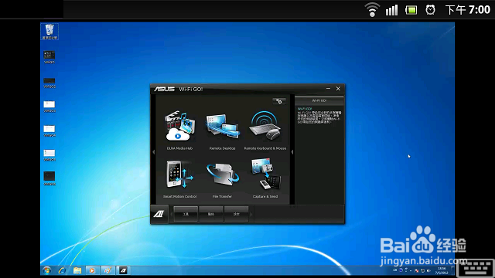The image size is (495, 278).
Task: Select the first WifiGO screenshot desktop file
Action: pyautogui.click(x=49, y=57)
